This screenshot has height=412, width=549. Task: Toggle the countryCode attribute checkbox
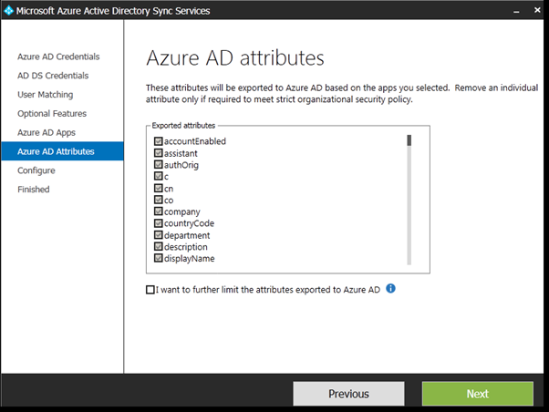tap(159, 223)
